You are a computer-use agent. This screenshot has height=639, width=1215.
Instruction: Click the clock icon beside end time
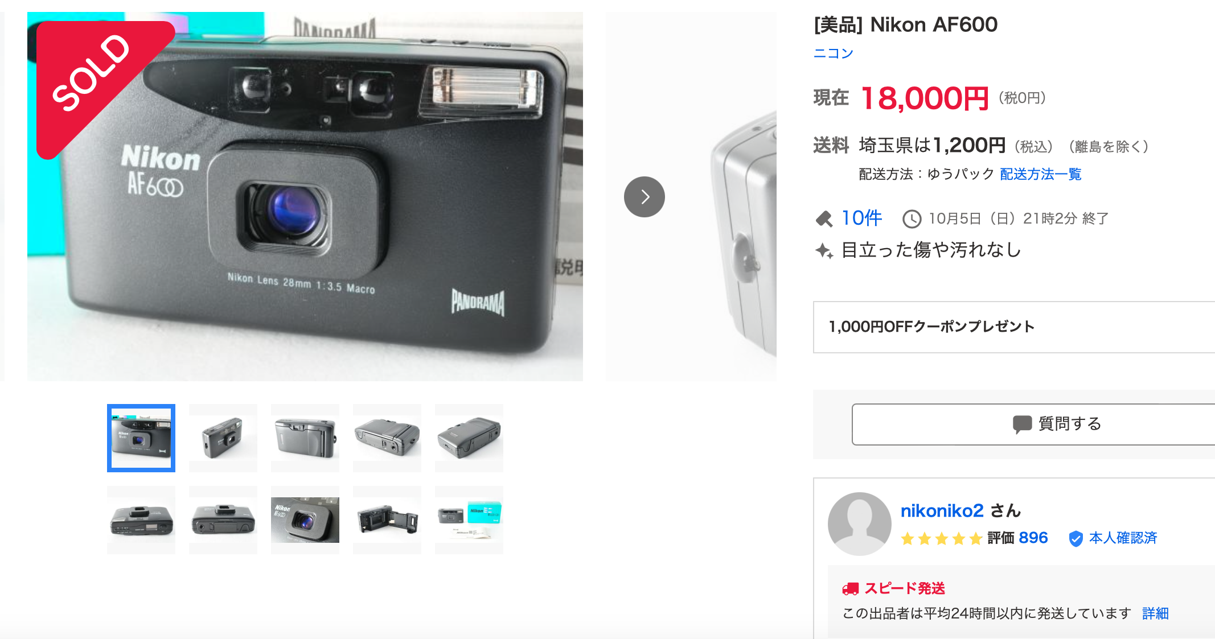pos(912,219)
